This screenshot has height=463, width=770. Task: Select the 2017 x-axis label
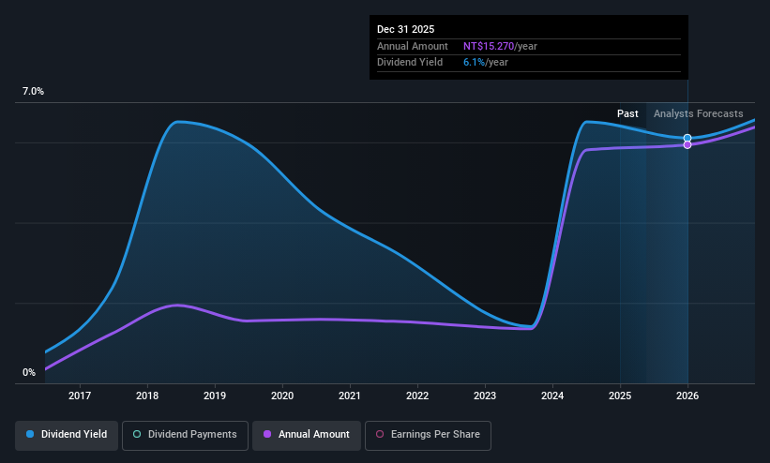click(80, 396)
